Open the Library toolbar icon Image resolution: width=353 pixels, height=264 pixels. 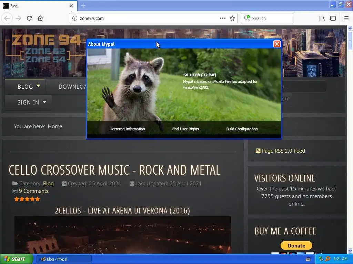click(322, 19)
